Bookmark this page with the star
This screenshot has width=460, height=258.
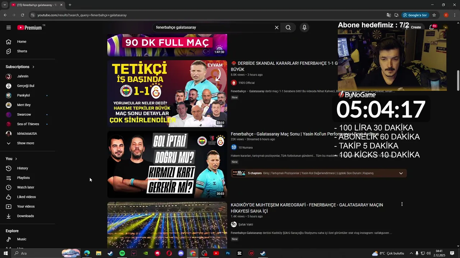pos(434,15)
